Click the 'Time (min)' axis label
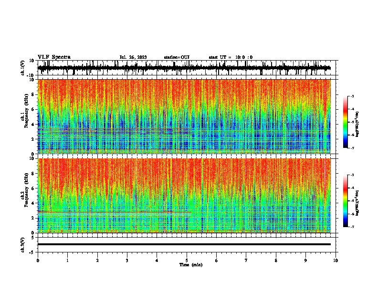 [191, 265]
